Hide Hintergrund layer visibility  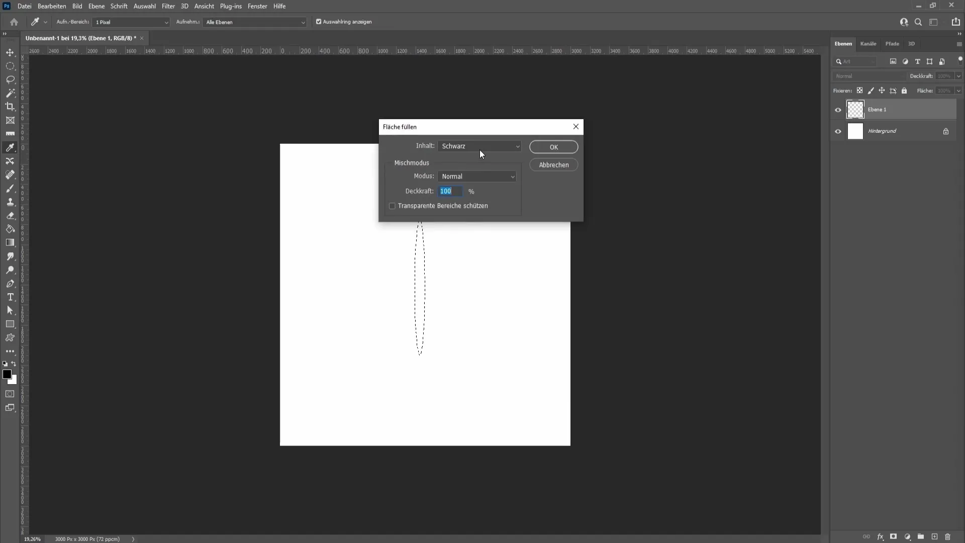pyautogui.click(x=838, y=132)
